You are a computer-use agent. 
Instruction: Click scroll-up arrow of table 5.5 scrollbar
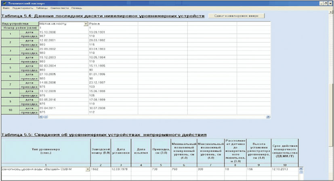pos(300,169)
